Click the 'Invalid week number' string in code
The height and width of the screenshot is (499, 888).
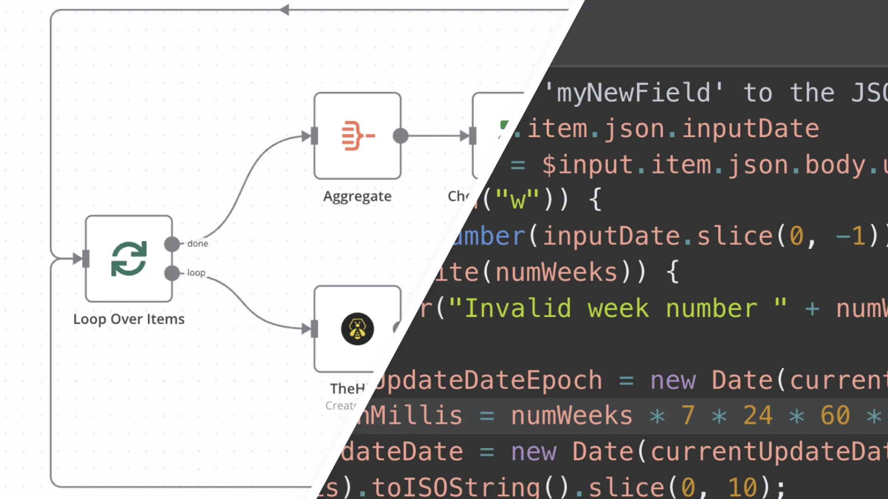tap(610, 308)
